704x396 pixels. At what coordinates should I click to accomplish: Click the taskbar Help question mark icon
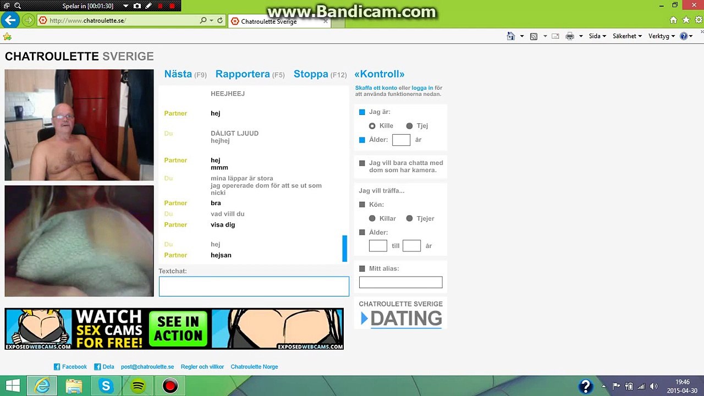tap(586, 386)
